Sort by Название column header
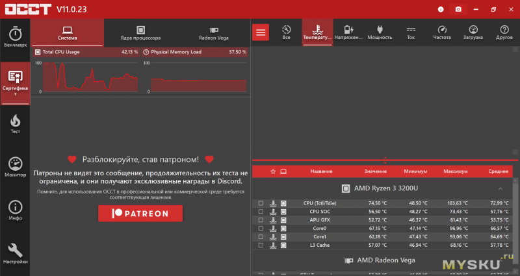 click(x=321, y=171)
